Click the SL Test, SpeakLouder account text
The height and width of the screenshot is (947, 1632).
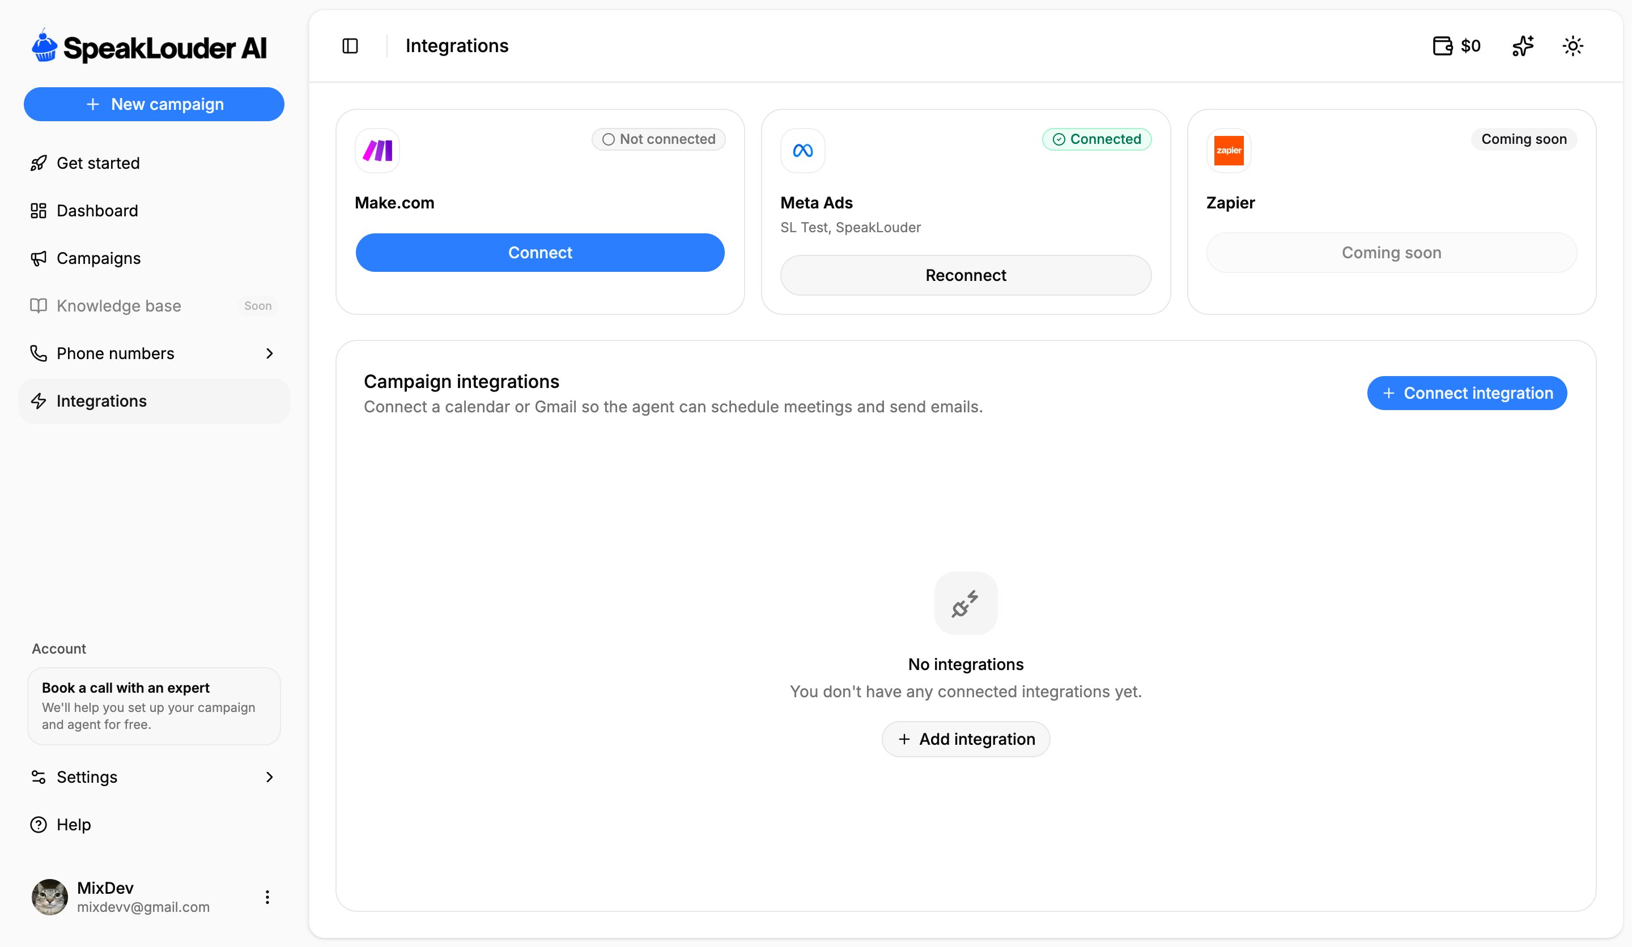click(851, 227)
